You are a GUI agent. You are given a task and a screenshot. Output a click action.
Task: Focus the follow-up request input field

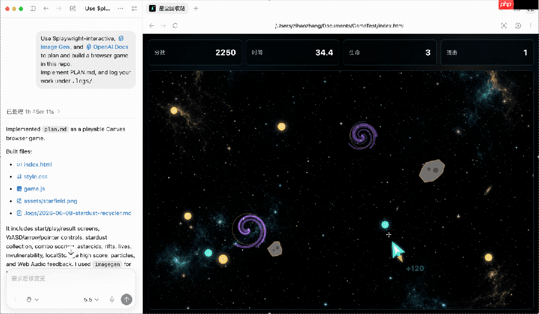pos(70,279)
